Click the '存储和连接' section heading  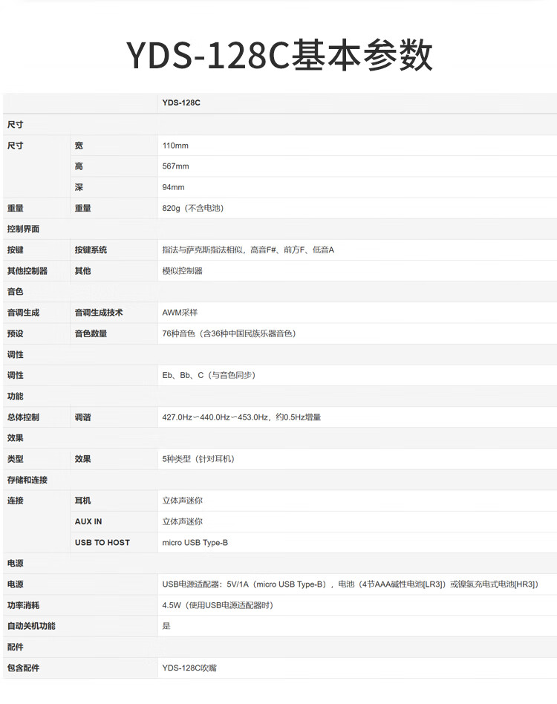27,480
